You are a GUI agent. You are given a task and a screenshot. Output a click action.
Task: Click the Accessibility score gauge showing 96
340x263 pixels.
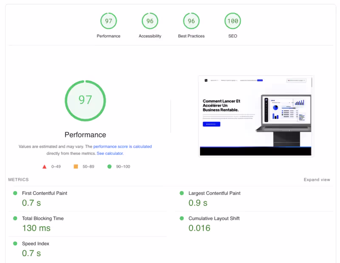(150, 21)
